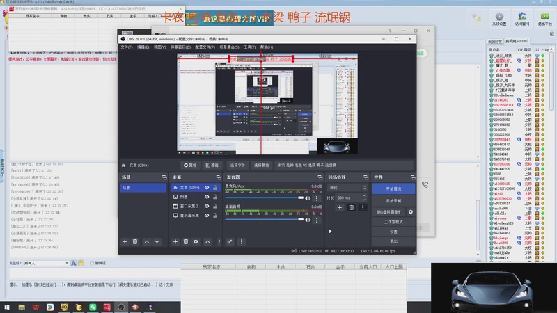Click 滤镜 filters button
Viewport: 557px width, 313px height.
pos(212,165)
